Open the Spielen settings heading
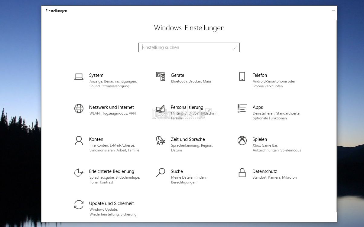Viewport: 364px width, 227px height. [260, 139]
